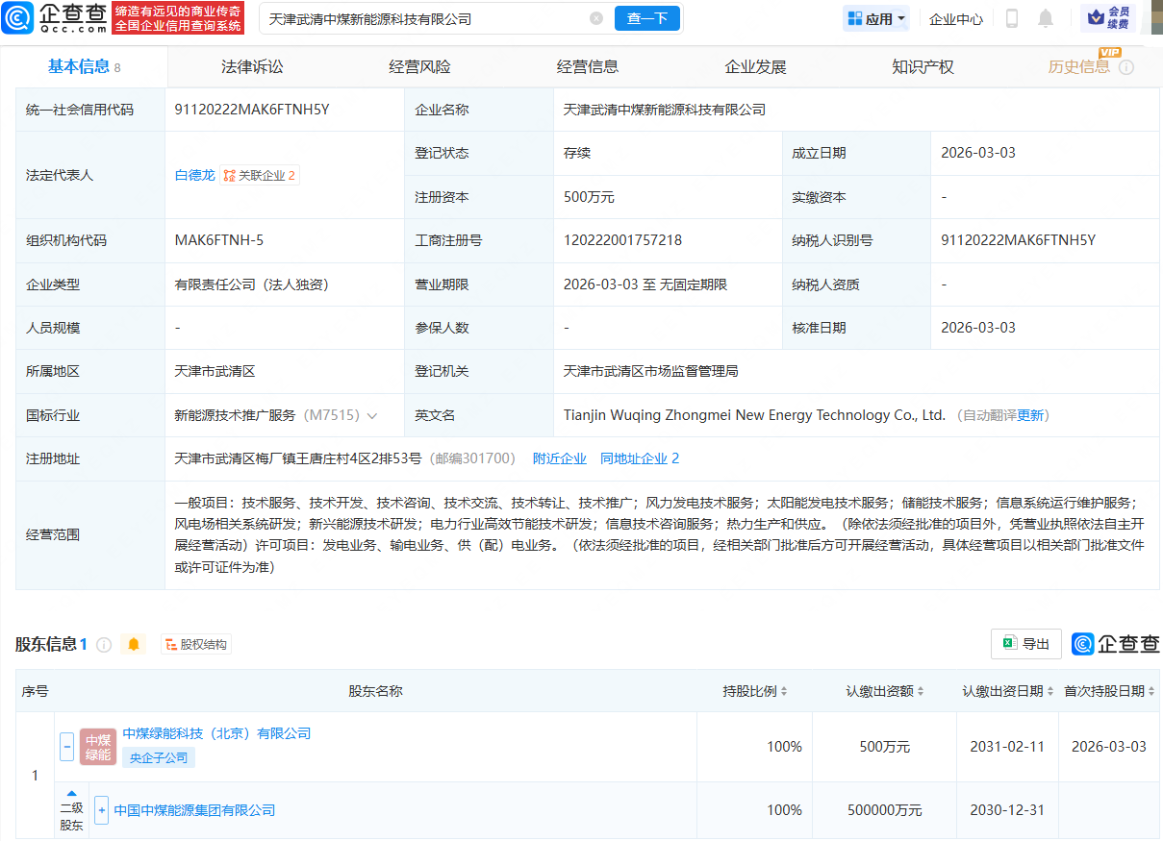The width and height of the screenshot is (1163, 841).
Task: Expand the 国标行业 industry chevron
Action: [x=372, y=415]
